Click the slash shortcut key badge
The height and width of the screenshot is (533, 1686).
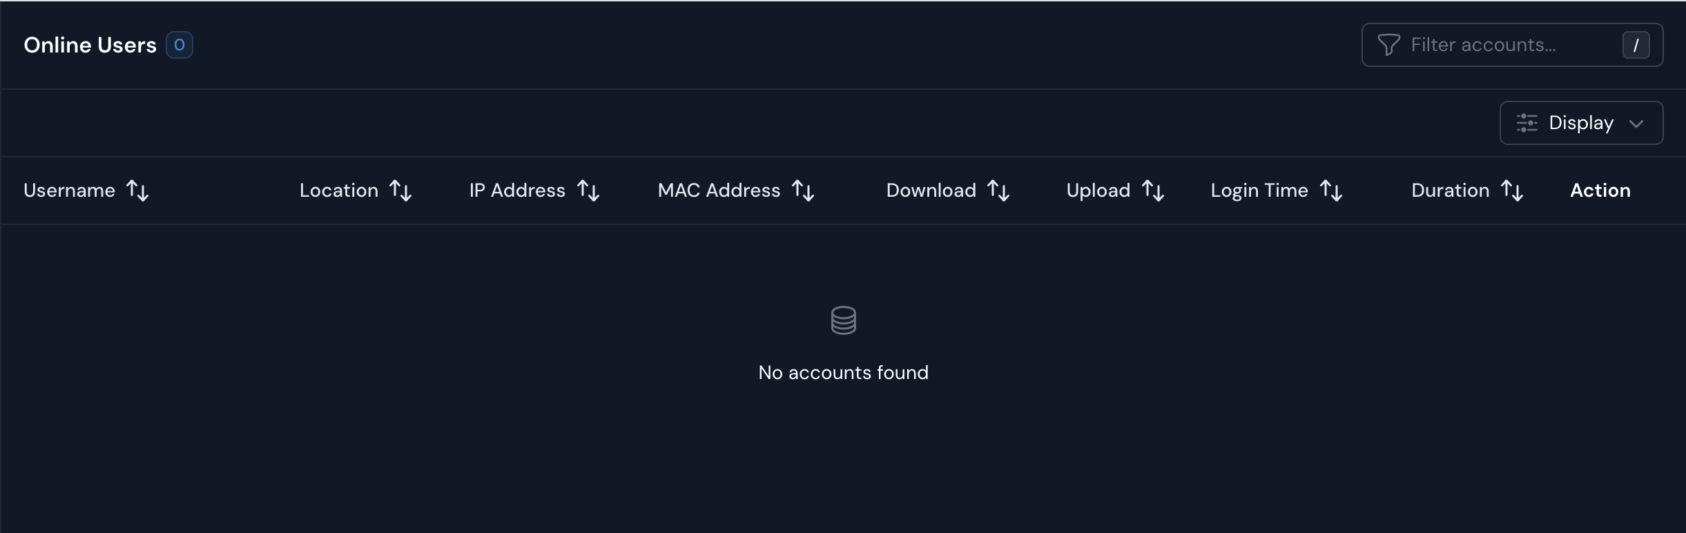point(1636,46)
